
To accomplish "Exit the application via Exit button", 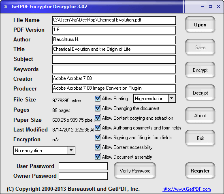I will (200, 138).
